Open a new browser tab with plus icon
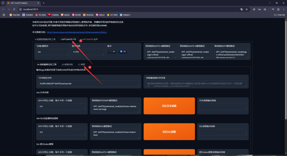The height and width of the screenshot is (156, 287). pyautogui.click(x=44, y=3)
